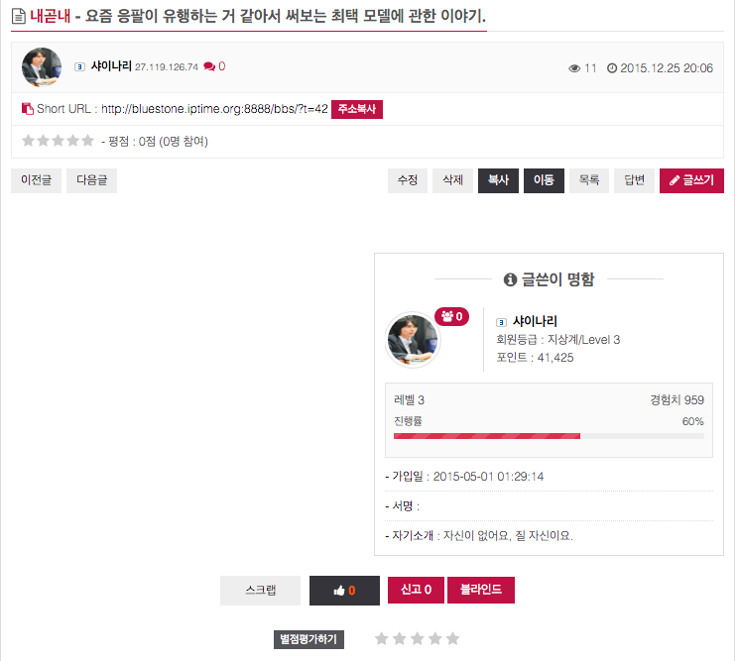Go to previous post with 이전글

point(37,180)
